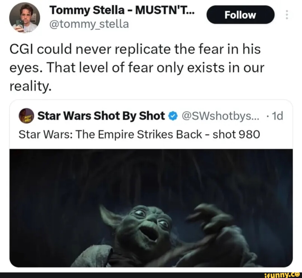Open the @tommy_stella handle

coord(89,24)
